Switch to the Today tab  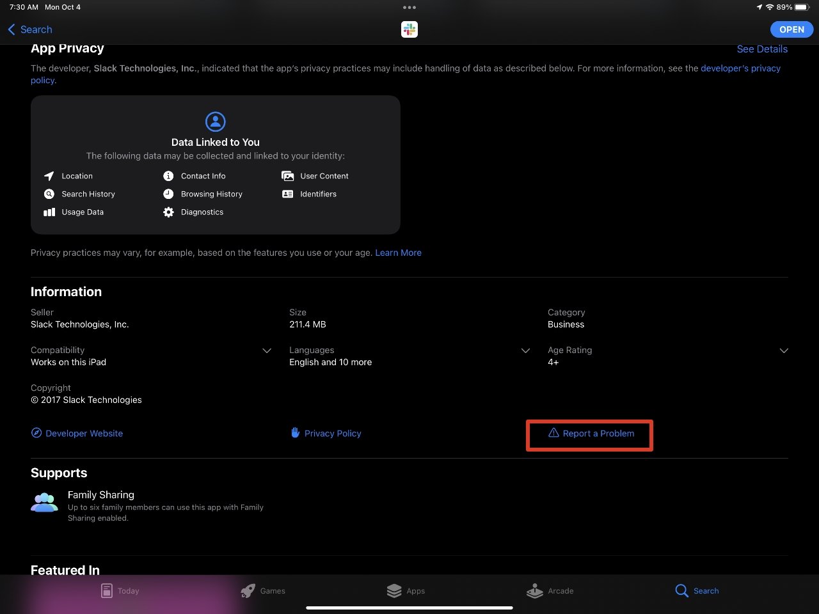coord(120,591)
